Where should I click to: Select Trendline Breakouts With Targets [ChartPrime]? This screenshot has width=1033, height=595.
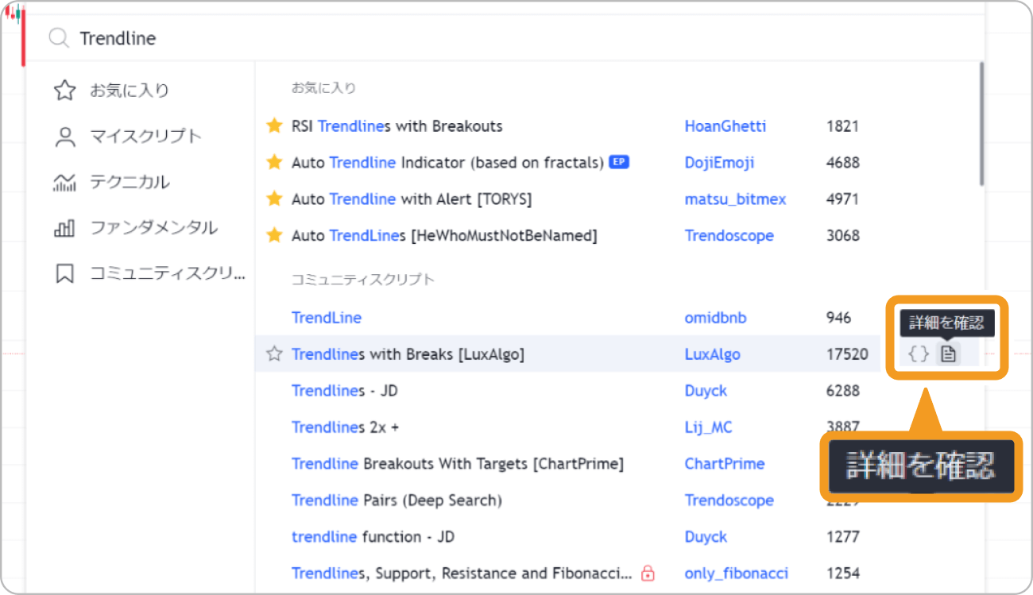tap(458, 464)
